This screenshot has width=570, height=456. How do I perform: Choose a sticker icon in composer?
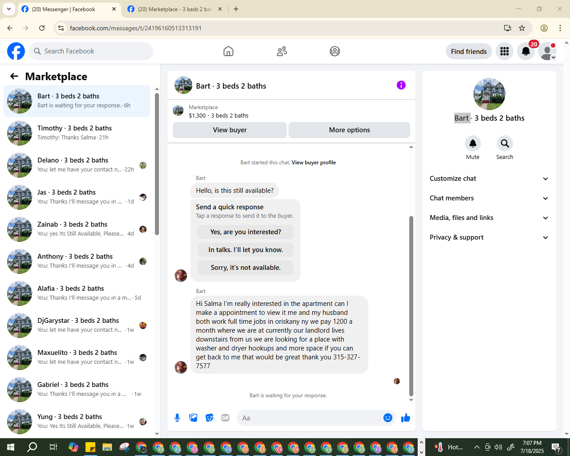point(209,418)
